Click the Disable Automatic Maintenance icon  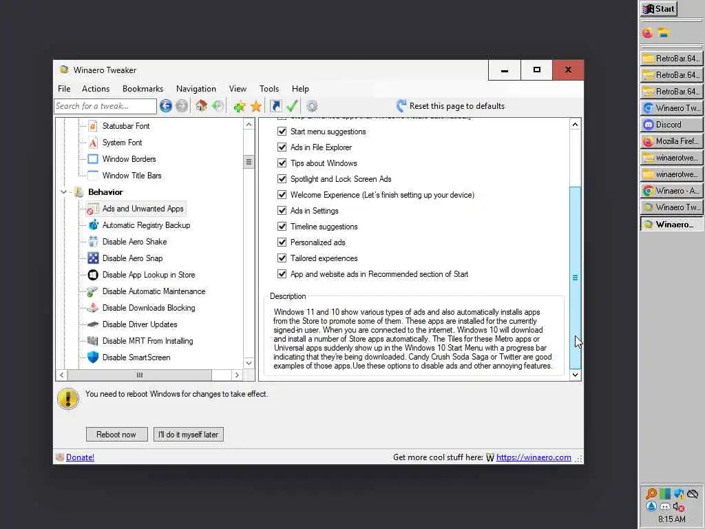[93, 291]
